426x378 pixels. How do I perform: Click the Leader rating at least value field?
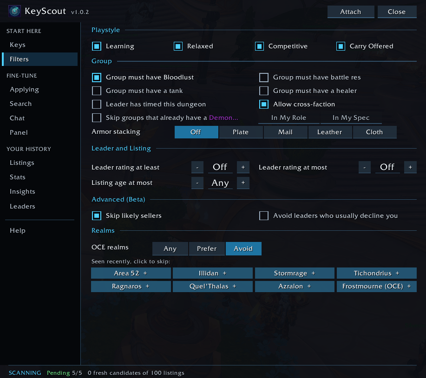pyautogui.click(x=220, y=167)
